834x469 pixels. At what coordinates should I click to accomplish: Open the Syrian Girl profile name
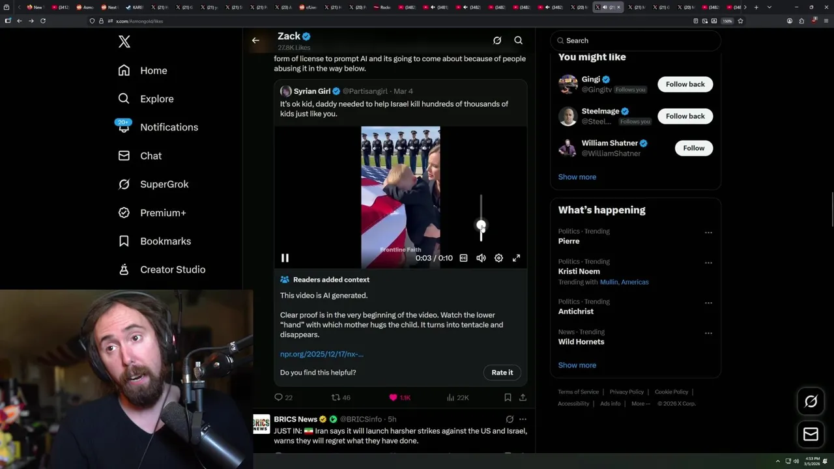click(312, 91)
